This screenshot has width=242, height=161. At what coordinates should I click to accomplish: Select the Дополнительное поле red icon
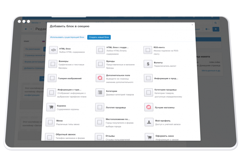[x=100, y=78]
